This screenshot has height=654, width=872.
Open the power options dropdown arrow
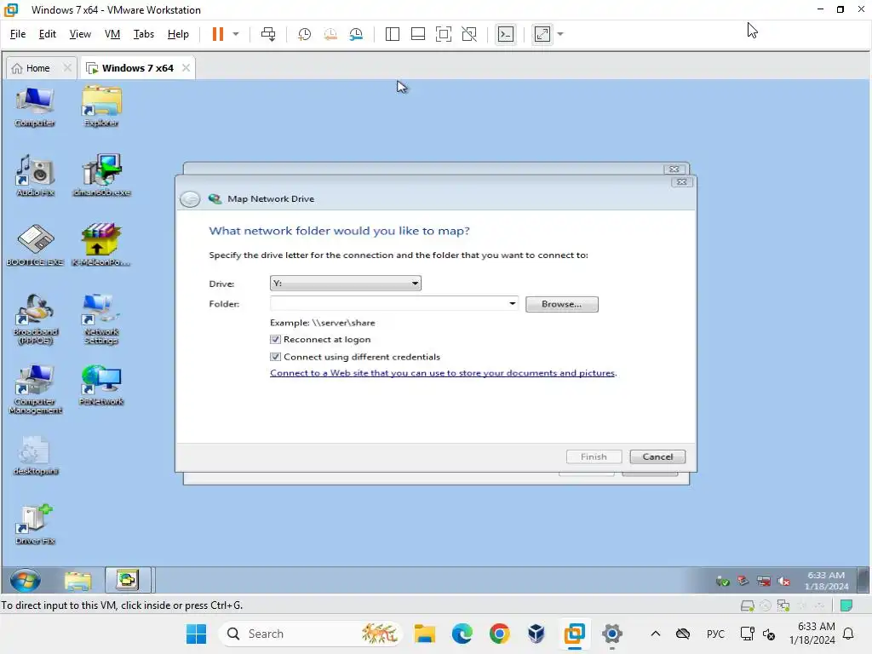236,34
